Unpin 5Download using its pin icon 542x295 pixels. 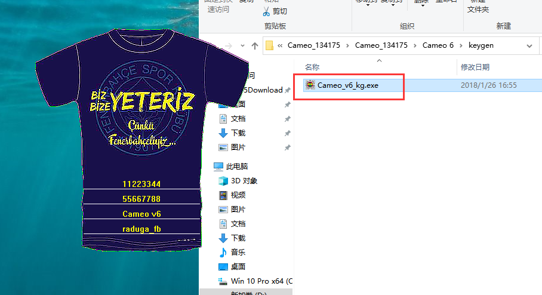(287, 90)
